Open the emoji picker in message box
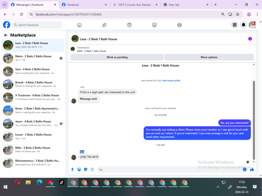This screenshot has height=196, width=262. tap(245, 169)
